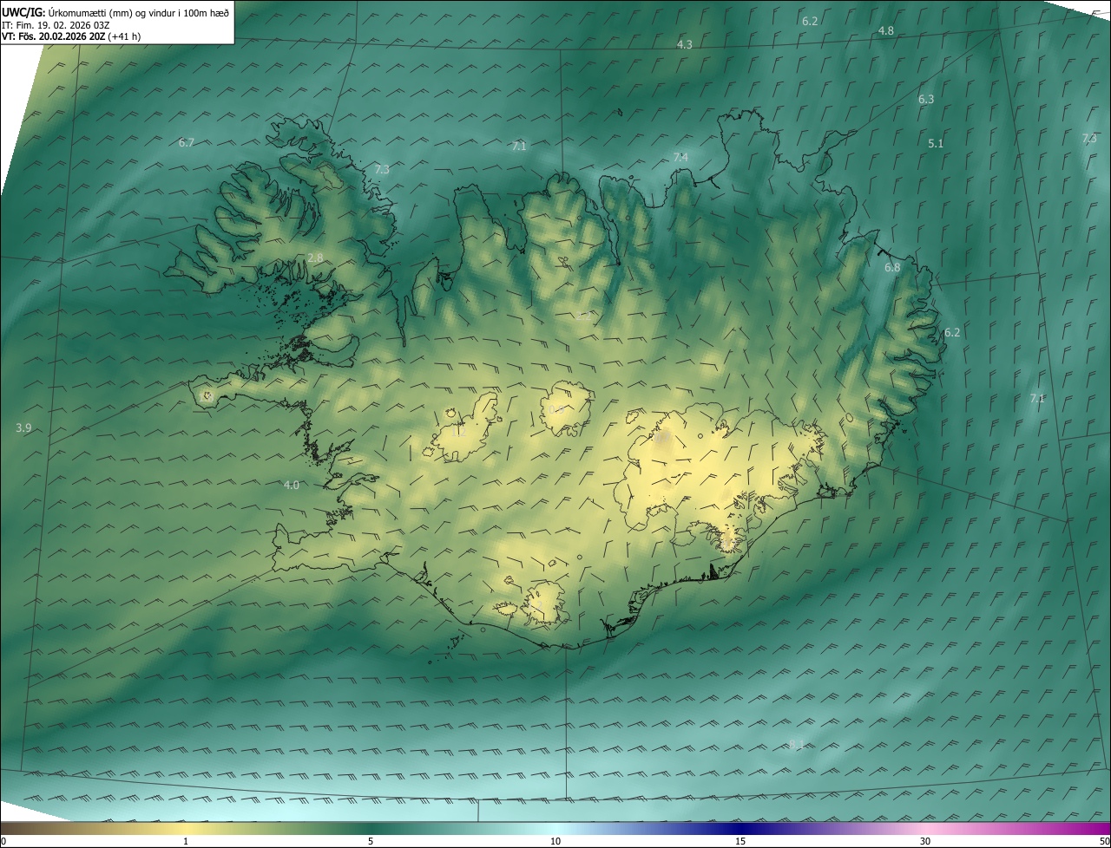Image resolution: width=1111 pixels, height=848 pixels.
Task: Select the dark blue color at legend value 15
Action: click(740, 829)
